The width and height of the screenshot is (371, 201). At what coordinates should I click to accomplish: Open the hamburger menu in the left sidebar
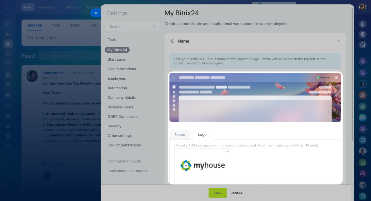coord(8,7)
